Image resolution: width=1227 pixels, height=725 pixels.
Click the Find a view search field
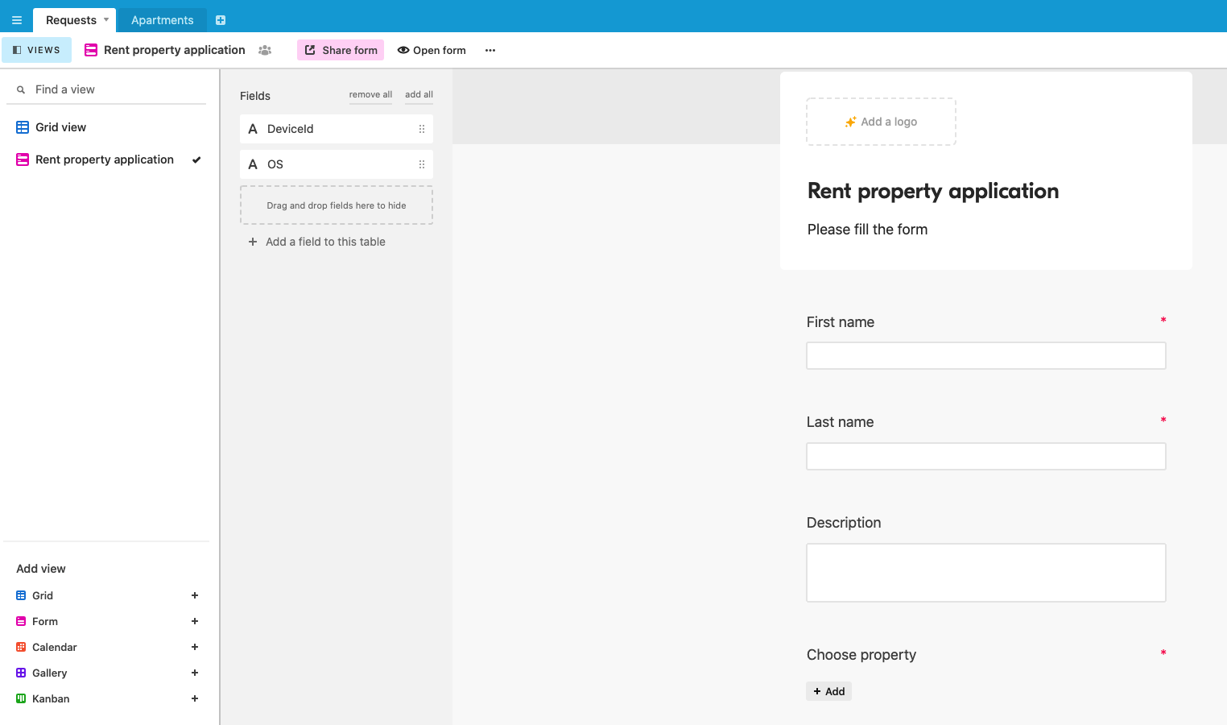(106, 89)
